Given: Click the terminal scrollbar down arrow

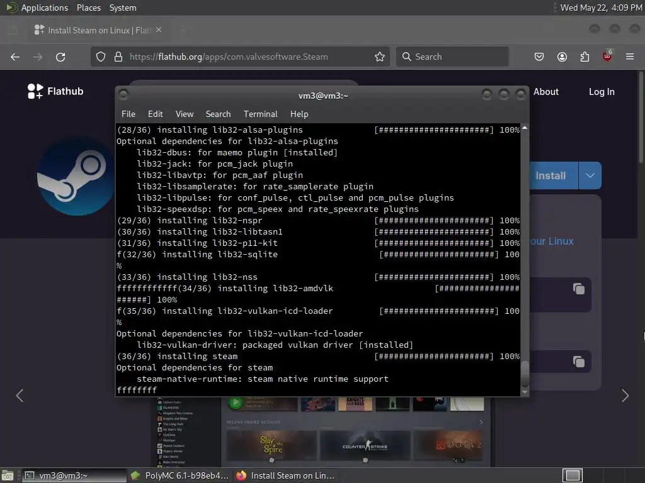Looking at the screenshot, I should pyautogui.click(x=525, y=392).
